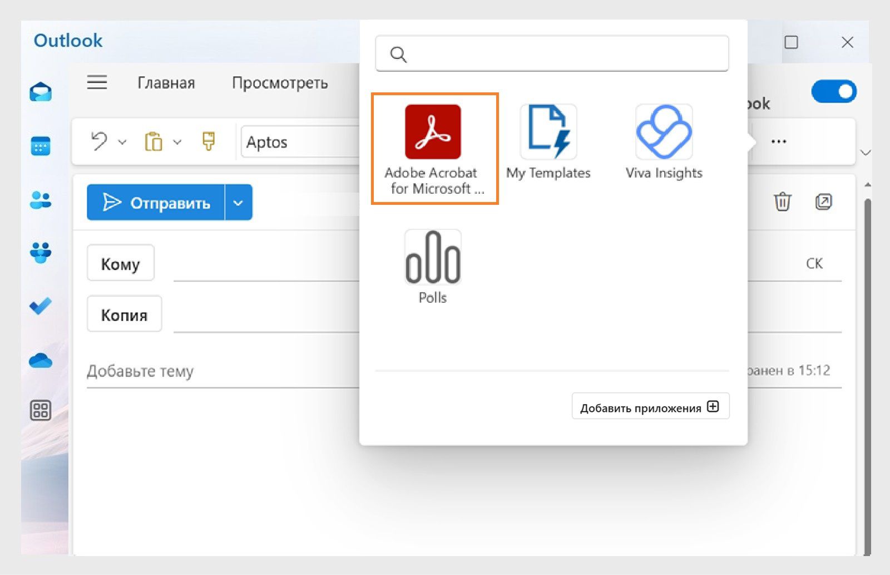This screenshot has width=890, height=575.
Task: Open My Templates app
Action: 548,132
